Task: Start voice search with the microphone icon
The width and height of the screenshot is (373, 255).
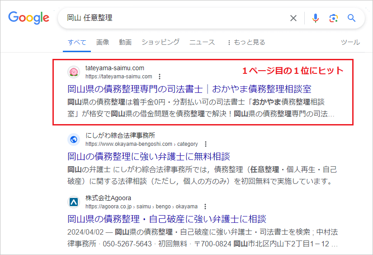Action: coord(316,18)
